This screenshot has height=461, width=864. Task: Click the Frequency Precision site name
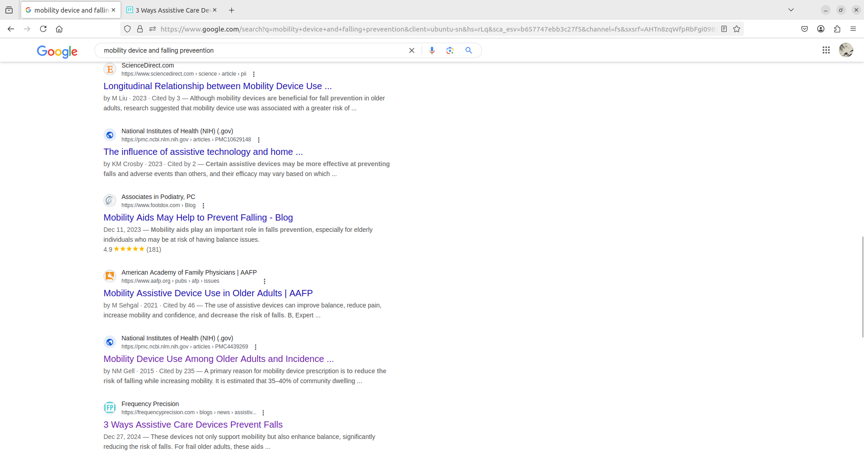(150, 404)
